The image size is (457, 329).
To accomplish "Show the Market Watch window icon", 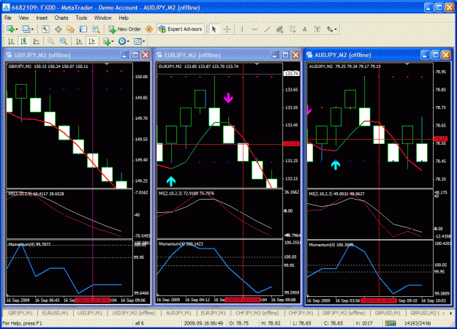I will (x=45, y=29).
